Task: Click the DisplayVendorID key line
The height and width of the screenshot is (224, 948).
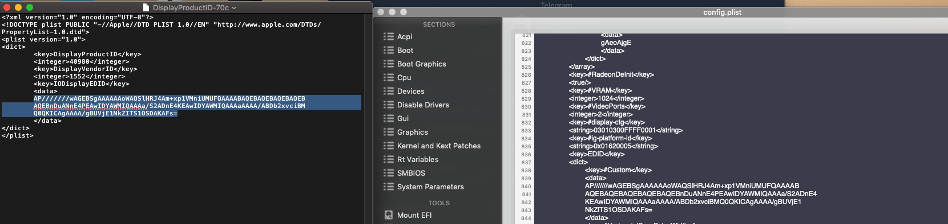Action: pyautogui.click(x=85, y=69)
